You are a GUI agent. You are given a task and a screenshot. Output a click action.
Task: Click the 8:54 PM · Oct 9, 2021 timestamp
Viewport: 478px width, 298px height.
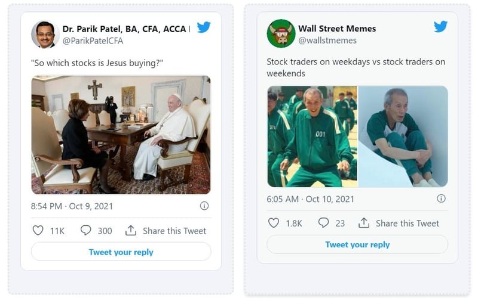coord(72,206)
